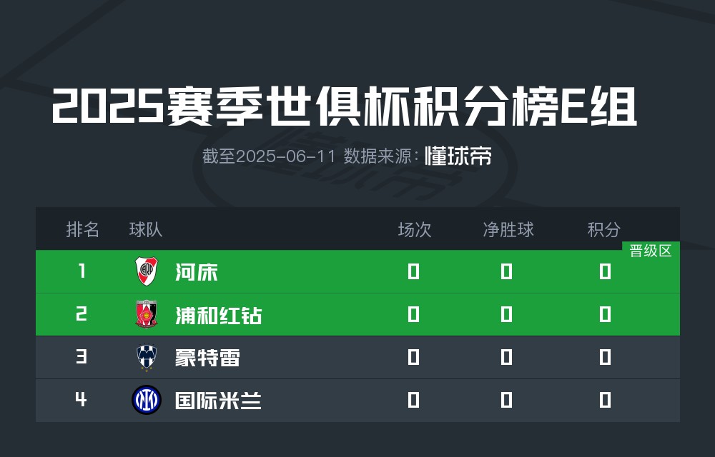This screenshot has height=457, width=715.
Task: Click the 懂球帝 source logo
Action: point(458,156)
